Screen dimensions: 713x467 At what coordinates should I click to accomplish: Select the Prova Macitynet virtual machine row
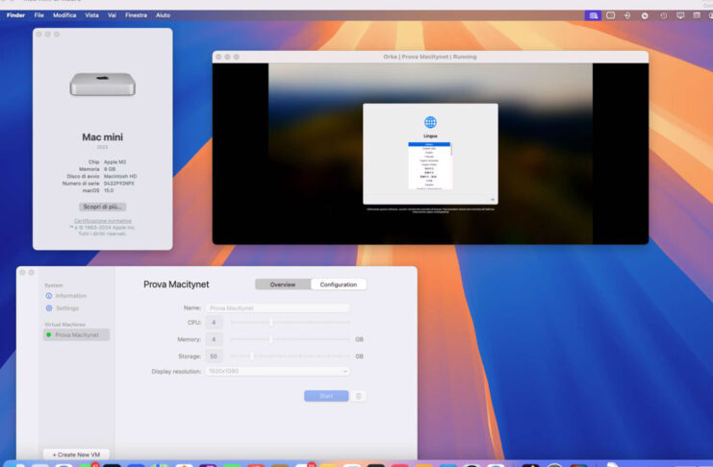(76, 334)
